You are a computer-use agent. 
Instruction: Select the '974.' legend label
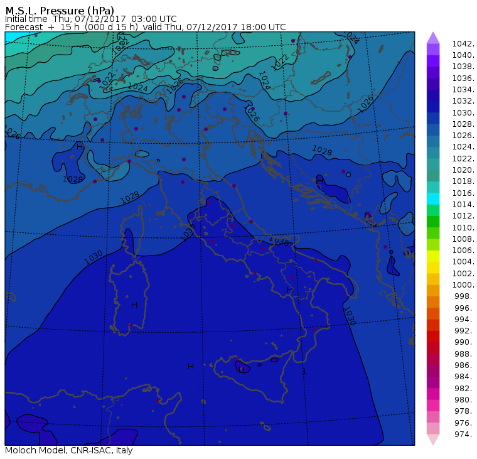(464, 434)
